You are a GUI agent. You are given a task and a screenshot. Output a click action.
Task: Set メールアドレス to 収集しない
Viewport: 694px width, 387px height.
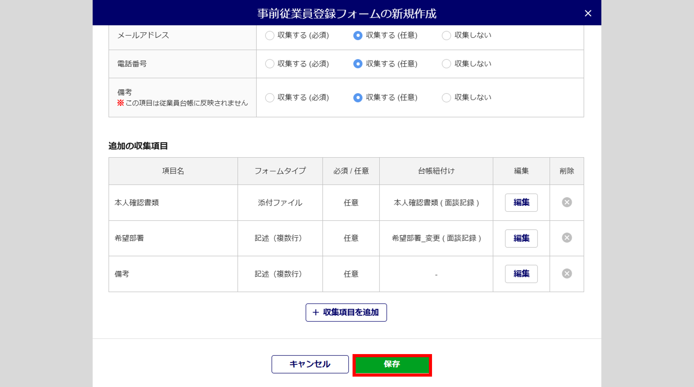(x=446, y=35)
